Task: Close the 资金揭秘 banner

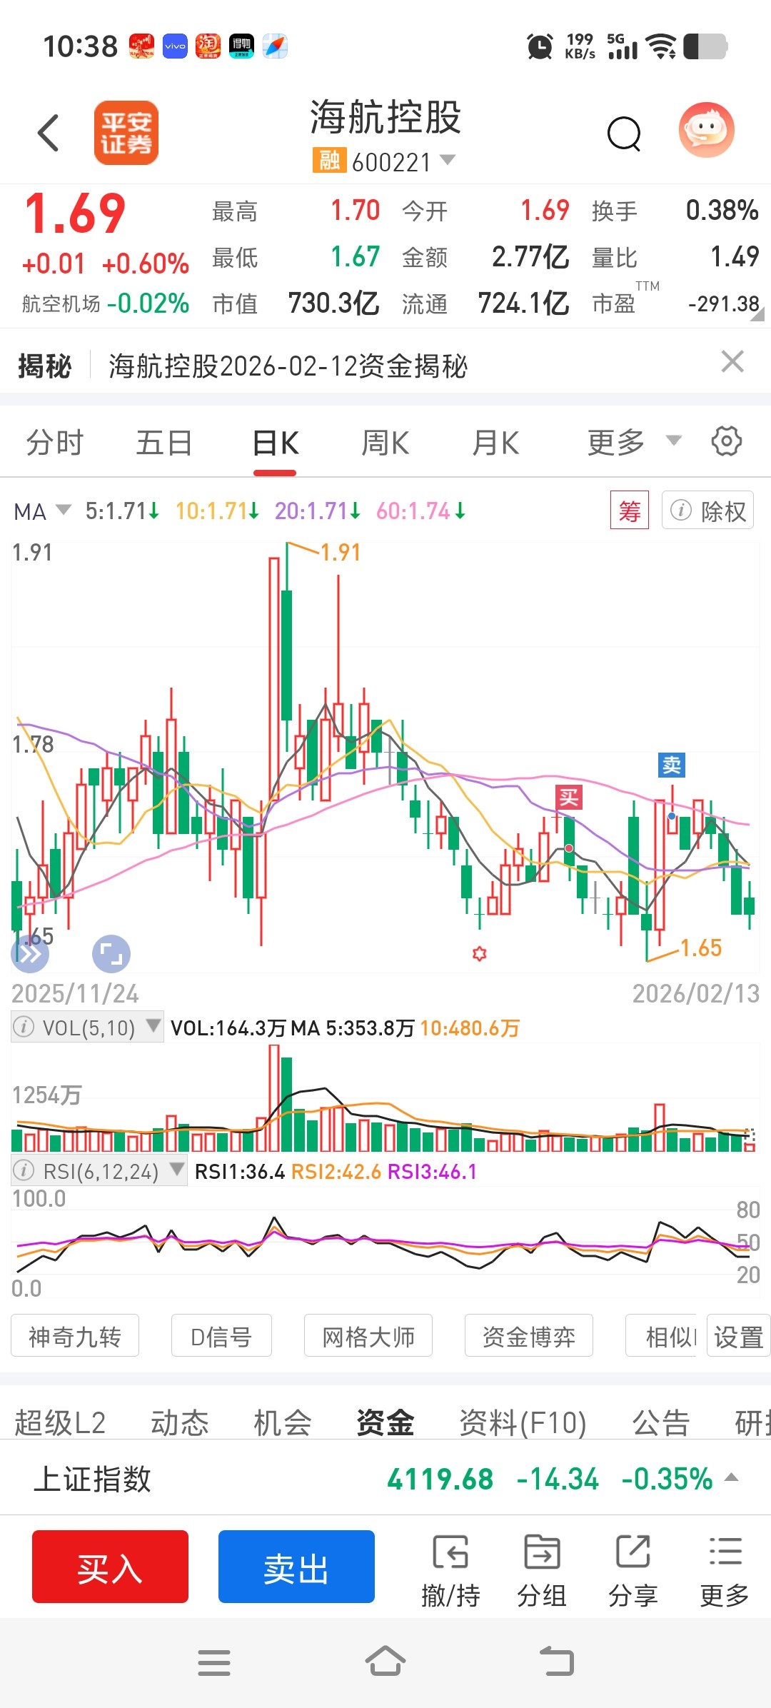Action: (x=733, y=362)
